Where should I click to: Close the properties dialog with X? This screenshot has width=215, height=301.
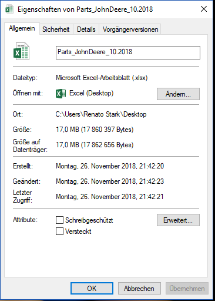tap(204, 9)
